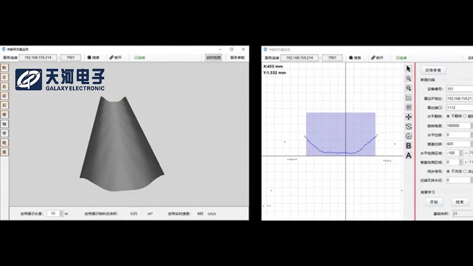Click 已连接 status text in right window
This screenshot has width=473, height=266.
coord(401,58)
